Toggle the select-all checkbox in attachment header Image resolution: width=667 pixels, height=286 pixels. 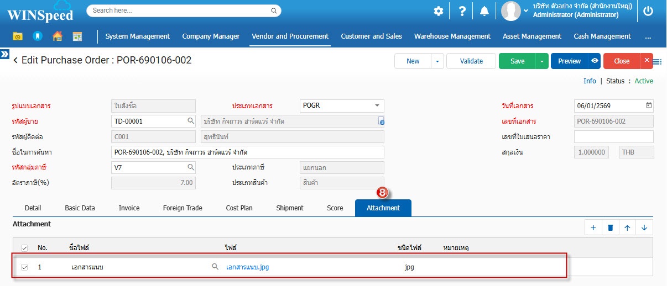tap(24, 248)
